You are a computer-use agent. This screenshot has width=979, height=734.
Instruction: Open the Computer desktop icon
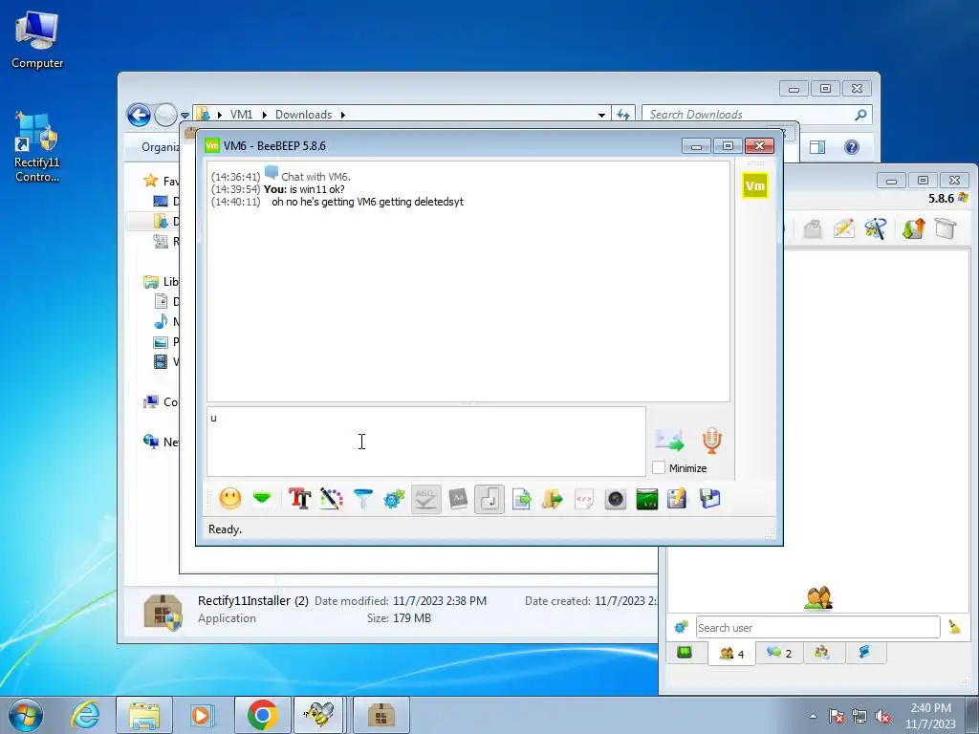[x=37, y=40]
